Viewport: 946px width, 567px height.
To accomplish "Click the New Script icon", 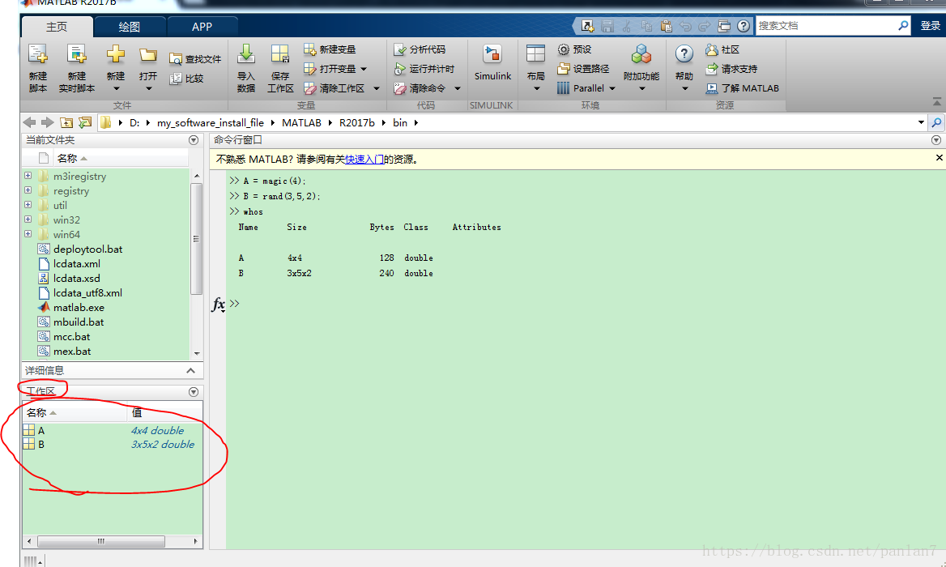I will (x=37, y=56).
